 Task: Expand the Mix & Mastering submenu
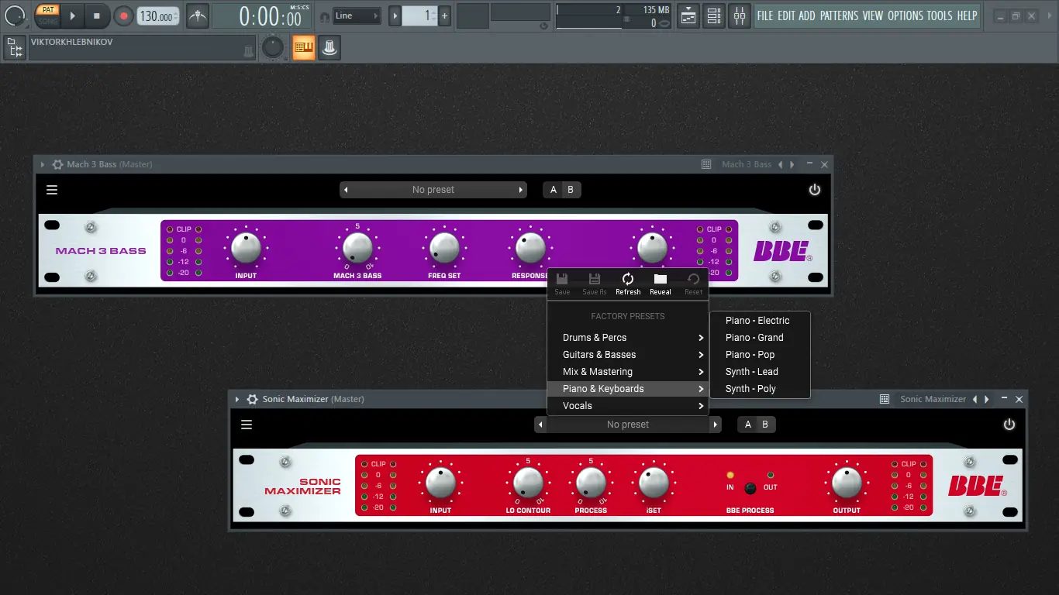click(628, 372)
